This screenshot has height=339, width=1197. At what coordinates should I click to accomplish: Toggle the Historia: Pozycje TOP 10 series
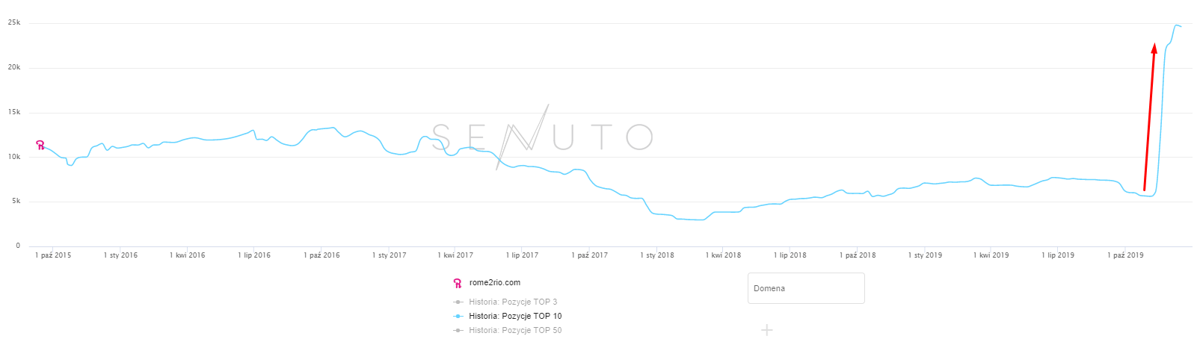click(515, 317)
